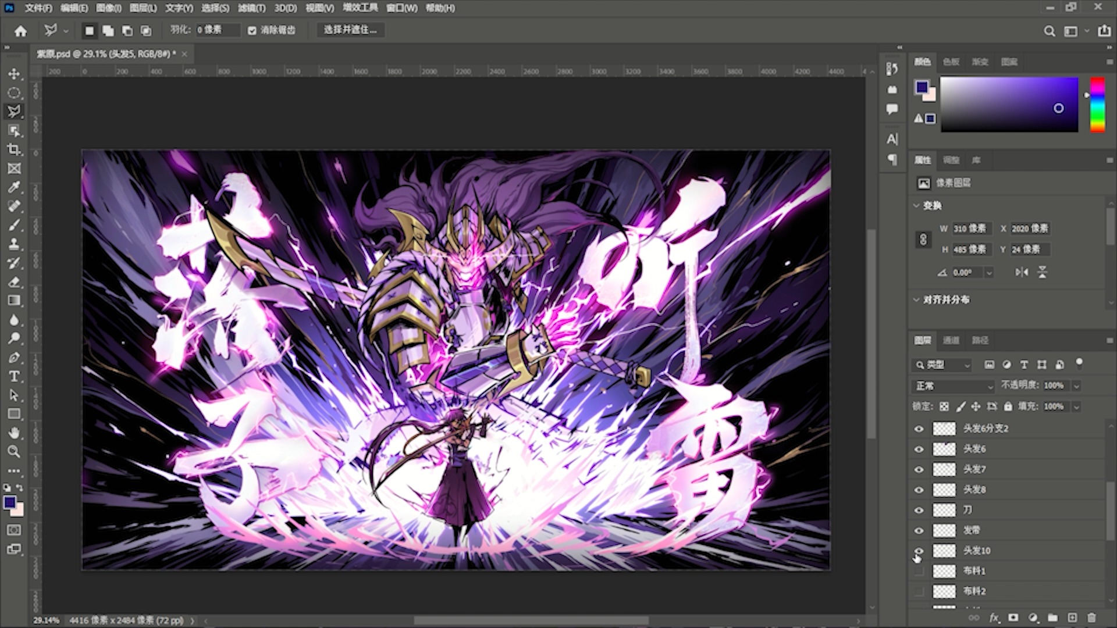The height and width of the screenshot is (628, 1117).
Task: Open the layer style fx menu
Action: [994, 618]
